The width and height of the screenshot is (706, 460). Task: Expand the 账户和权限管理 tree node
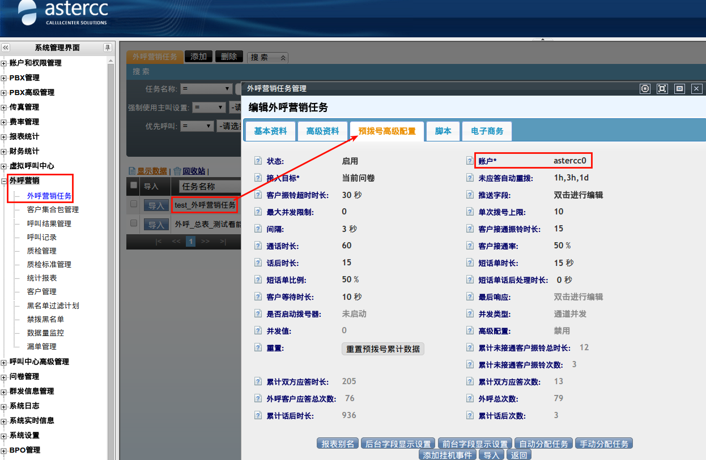tap(4, 63)
